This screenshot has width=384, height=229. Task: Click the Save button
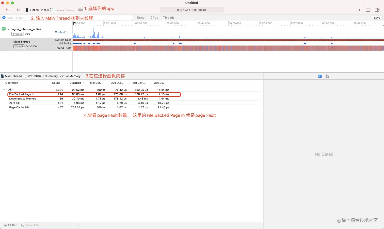[377, 18]
